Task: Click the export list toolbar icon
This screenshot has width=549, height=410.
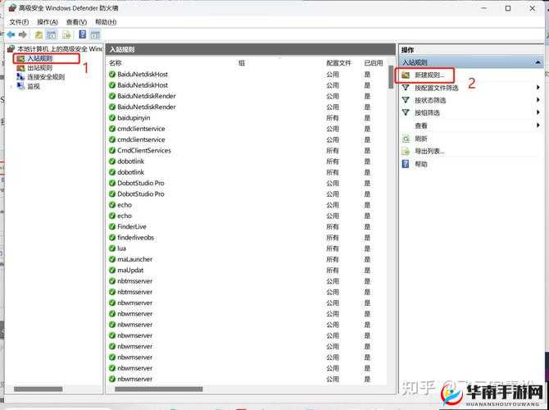Action: click(66, 34)
